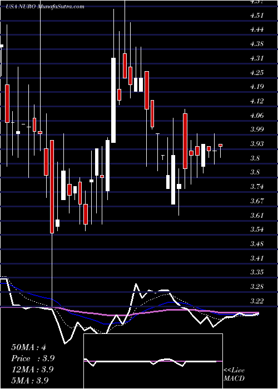Click the tallest red candlestick body
278x389 pixels.
[x=52, y=187]
